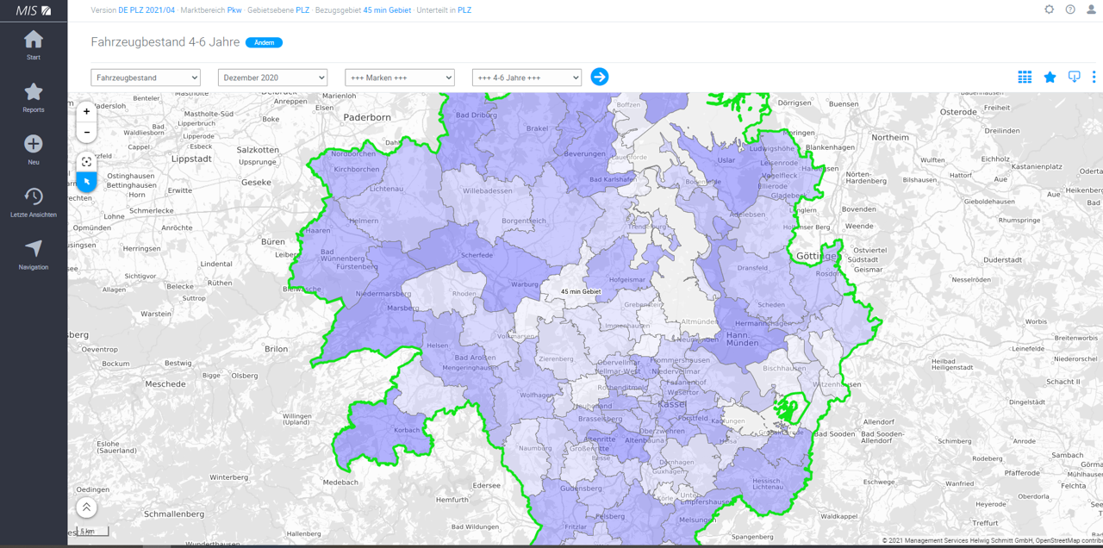Zoom in on the map
The height and width of the screenshot is (548, 1103).
[86, 111]
